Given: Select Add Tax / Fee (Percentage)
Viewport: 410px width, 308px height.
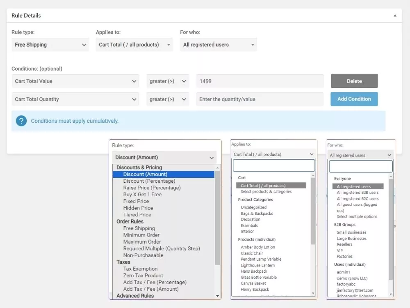Looking at the screenshot, I should (155, 283).
